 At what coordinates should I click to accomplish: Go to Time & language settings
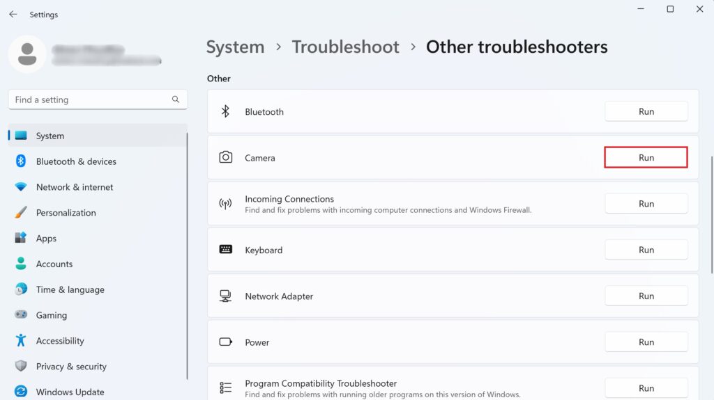click(x=70, y=290)
